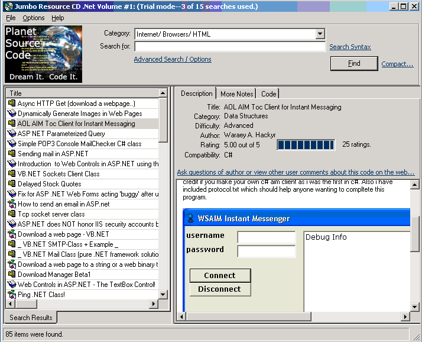Click the Planet Source Code logo
Screen dimensions: 422x342
(43, 54)
